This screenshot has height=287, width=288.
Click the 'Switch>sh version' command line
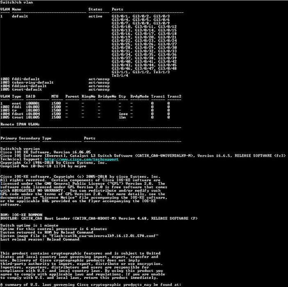[x=20, y=148]
